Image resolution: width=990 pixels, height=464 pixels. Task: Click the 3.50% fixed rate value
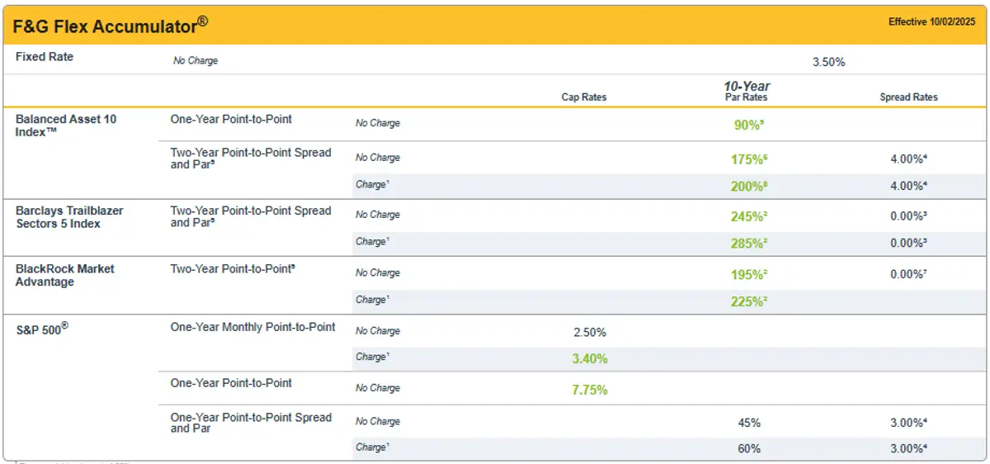tap(828, 62)
